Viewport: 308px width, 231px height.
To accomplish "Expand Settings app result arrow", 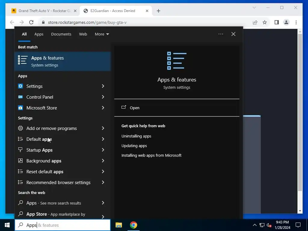I will 103,86.
